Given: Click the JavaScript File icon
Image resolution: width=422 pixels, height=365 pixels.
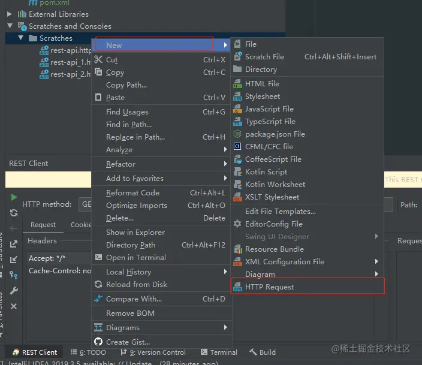Looking at the screenshot, I should (x=237, y=108).
